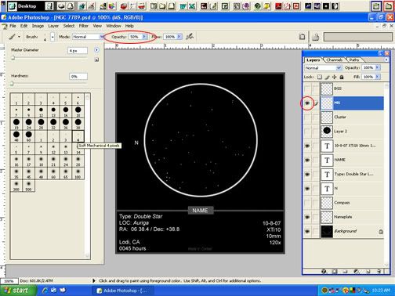Expand the brush Opacity 50% arrow
This screenshot has height=296, width=395.
click(144, 37)
